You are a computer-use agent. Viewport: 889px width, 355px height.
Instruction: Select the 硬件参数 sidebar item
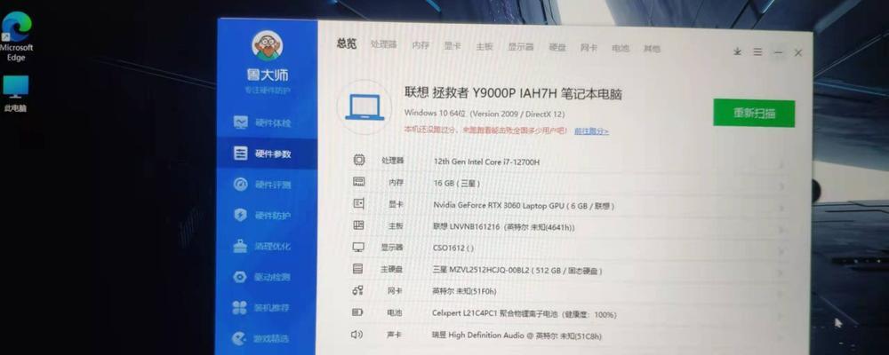pyautogui.click(x=267, y=154)
